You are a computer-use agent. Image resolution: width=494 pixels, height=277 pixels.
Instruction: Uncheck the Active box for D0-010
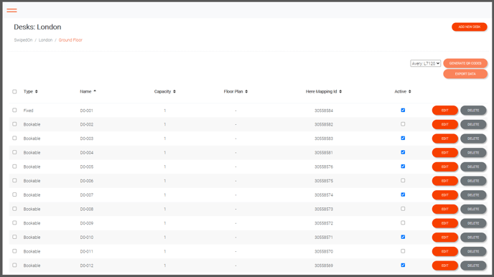403,237
